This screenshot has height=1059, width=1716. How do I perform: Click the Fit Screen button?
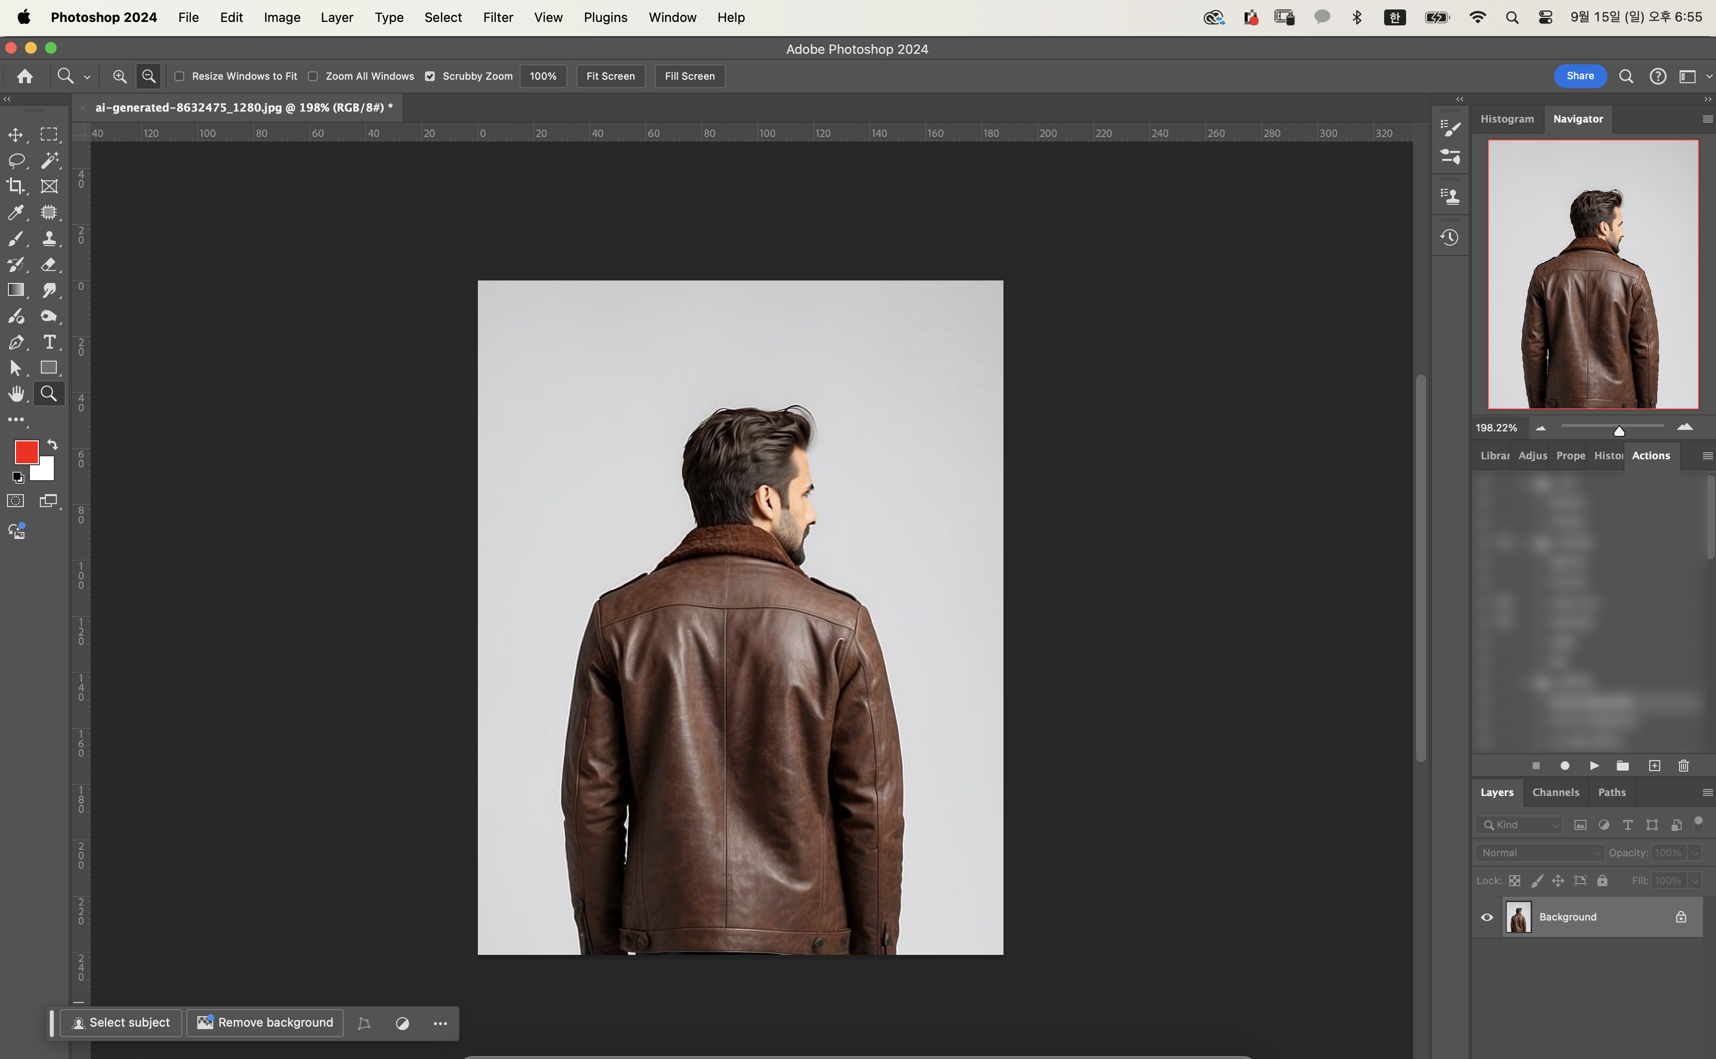point(610,76)
